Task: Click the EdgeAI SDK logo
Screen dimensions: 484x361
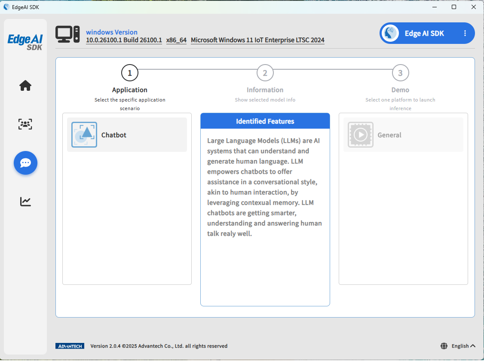Action: 25,42
